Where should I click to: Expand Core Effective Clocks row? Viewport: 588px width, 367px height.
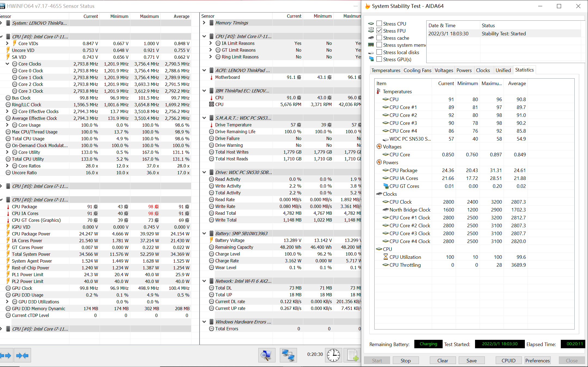[x=7, y=111]
